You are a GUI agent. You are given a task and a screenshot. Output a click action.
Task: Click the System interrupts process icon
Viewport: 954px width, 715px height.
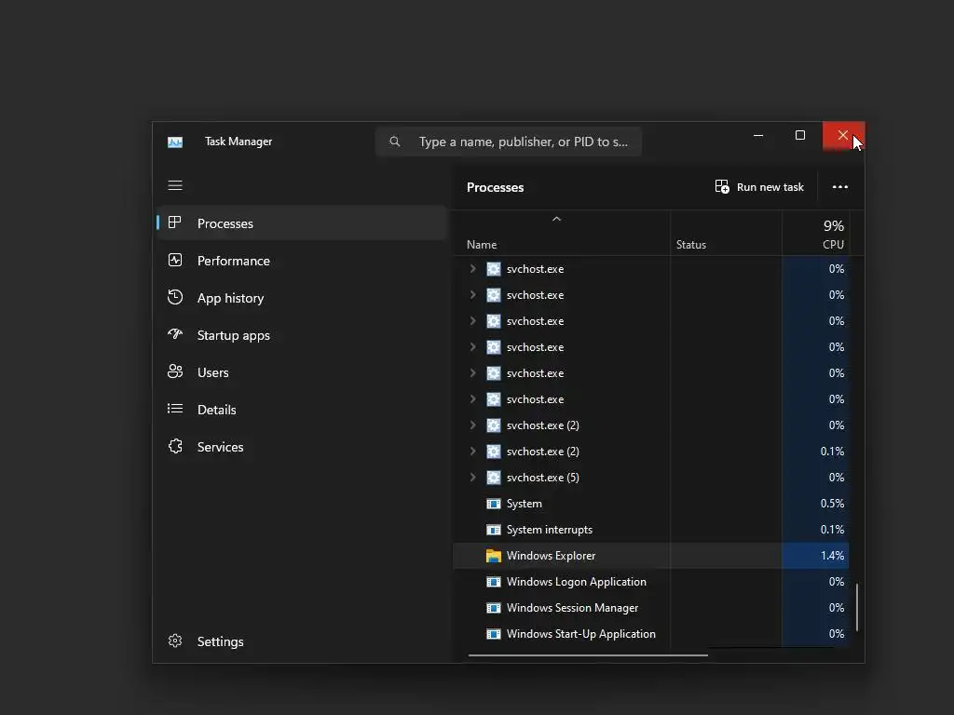[494, 530]
